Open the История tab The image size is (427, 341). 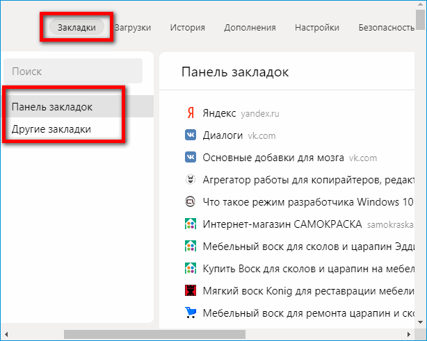[x=187, y=28]
